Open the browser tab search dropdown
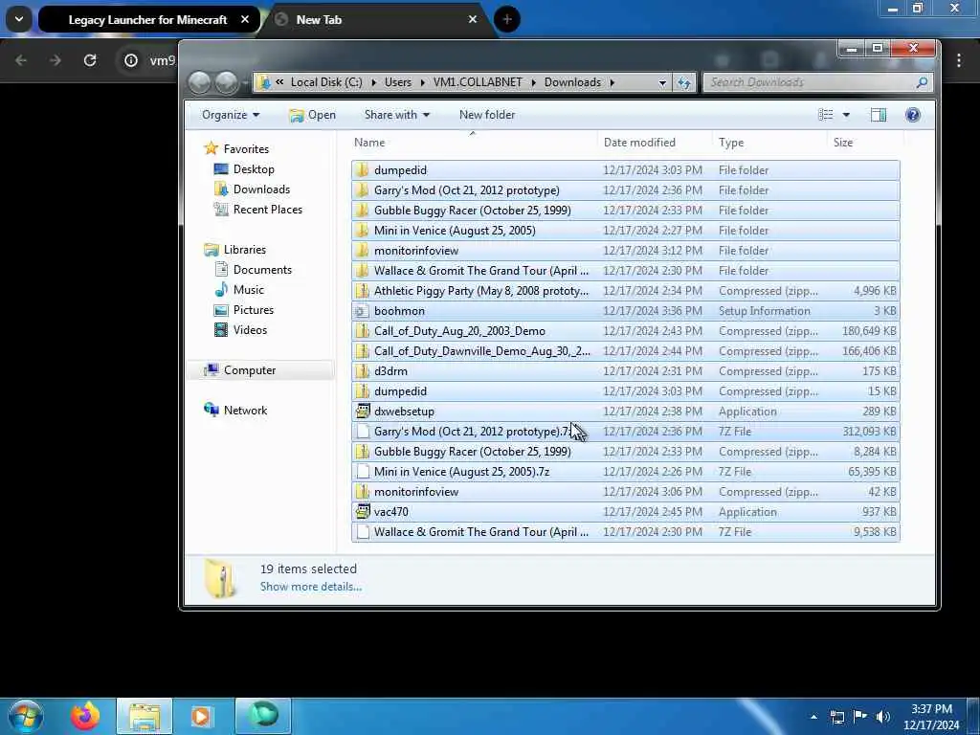The image size is (980, 735). coord(19,19)
